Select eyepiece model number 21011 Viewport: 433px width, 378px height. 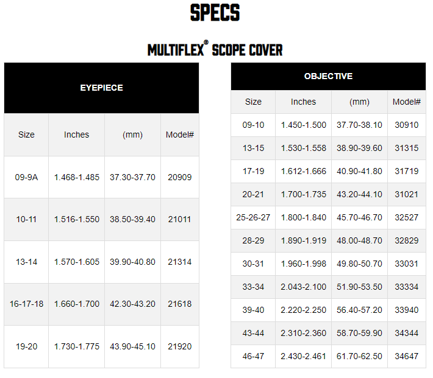click(180, 219)
